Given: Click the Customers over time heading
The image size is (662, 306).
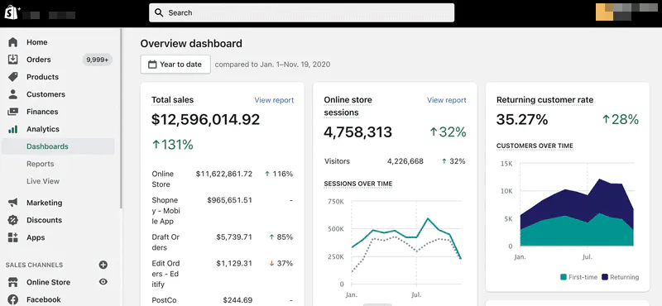Looking at the screenshot, I should click(x=535, y=146).
